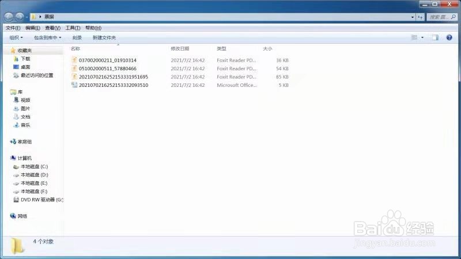Open 库 in navigation pane
Screen dimensions: 461x259
click(20, 92)
